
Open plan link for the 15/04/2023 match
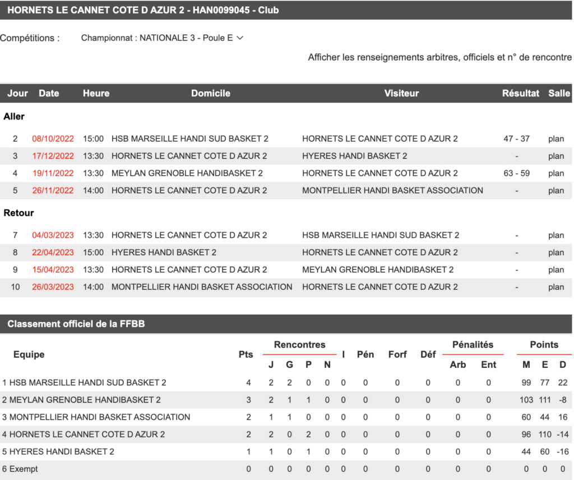click(x=556, y=270)
